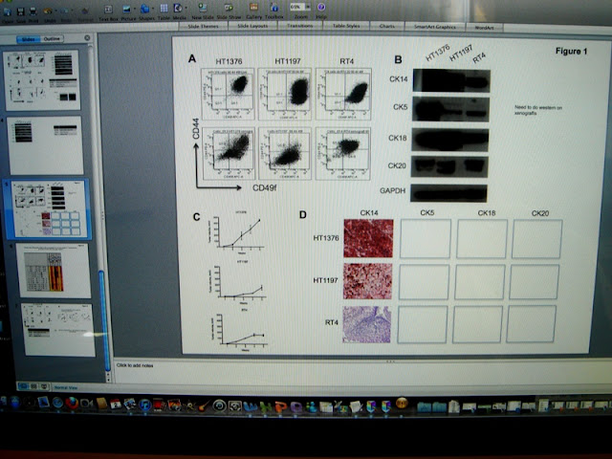Viewport: 612px width, 459px height.
Task: Click the Print toolbar icon
Action: point(33,11)
